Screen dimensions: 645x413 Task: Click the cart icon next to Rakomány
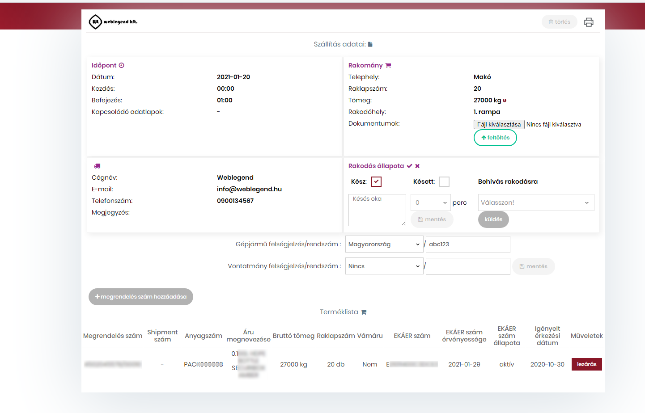coord(388,65)
